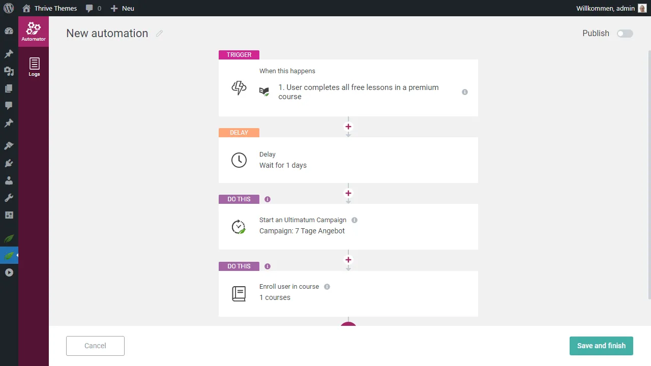Image resolution: width=651 pixels, height=366 pixels.
Task: Open the Appearance paintbrush icon
Action: [x=9, y=146]
